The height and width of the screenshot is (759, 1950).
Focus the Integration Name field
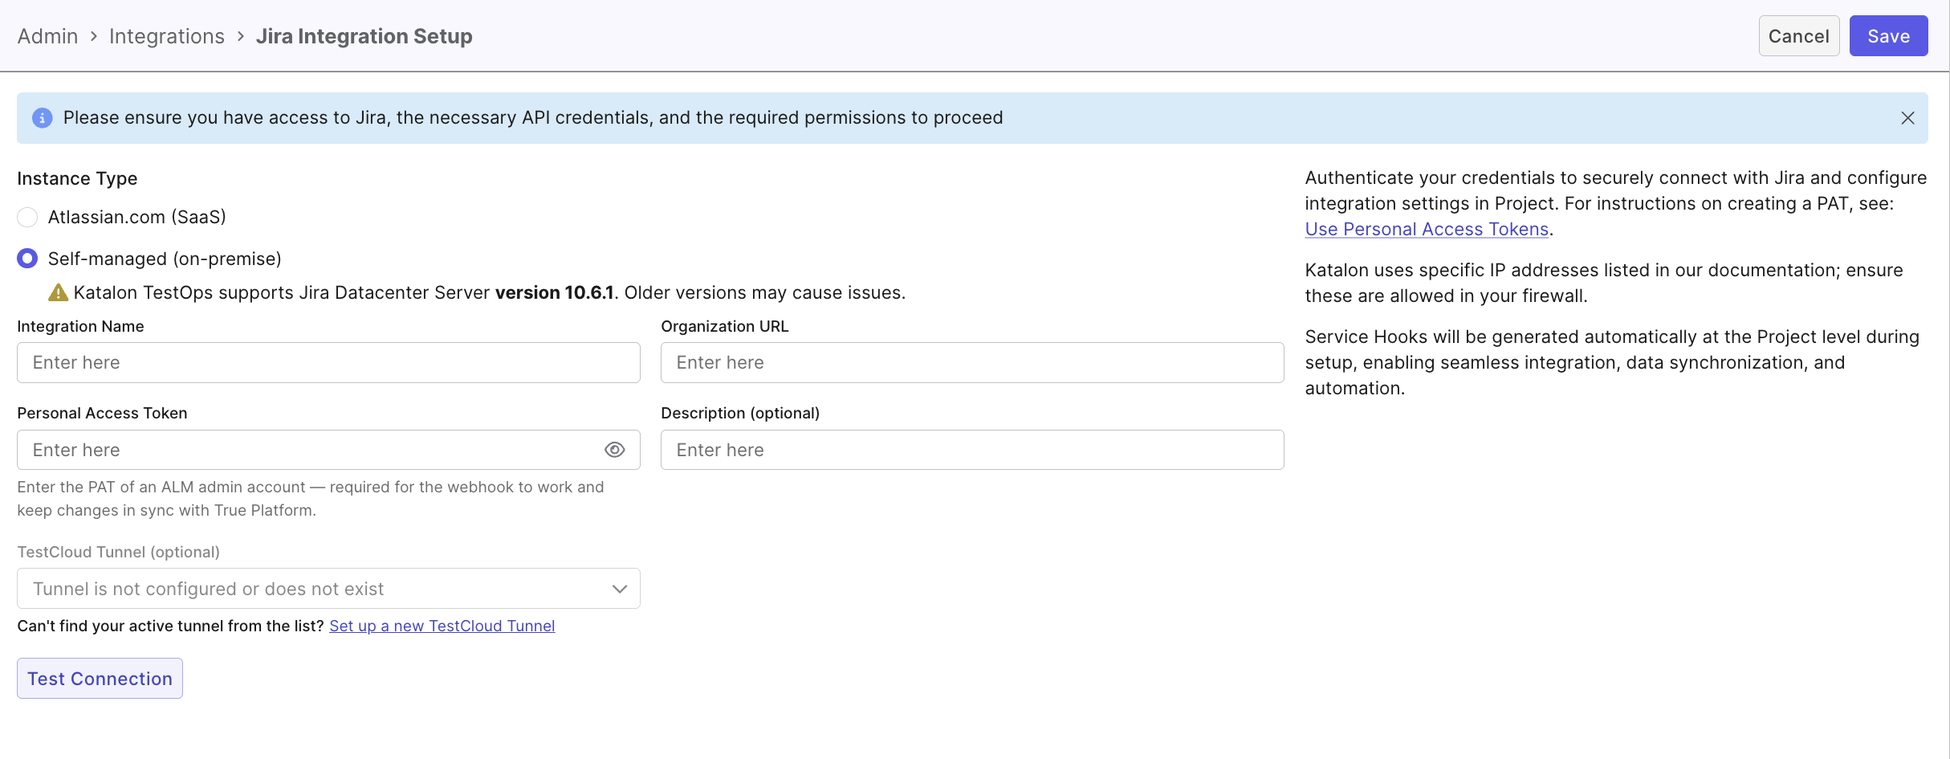[328, 362]
